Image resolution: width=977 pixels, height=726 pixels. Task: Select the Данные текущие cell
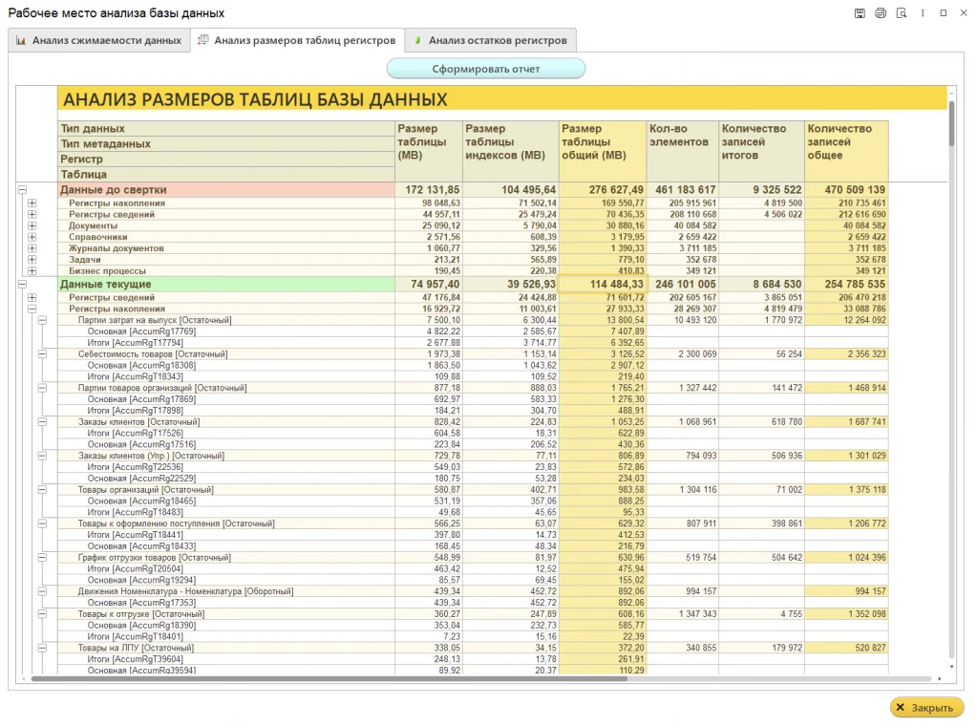click(x=226, y=284)
